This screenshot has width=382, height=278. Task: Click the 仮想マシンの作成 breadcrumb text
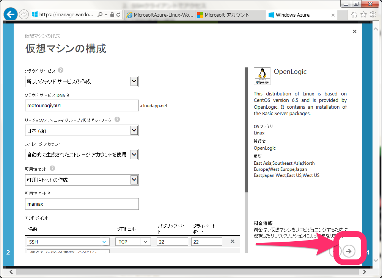42,36
